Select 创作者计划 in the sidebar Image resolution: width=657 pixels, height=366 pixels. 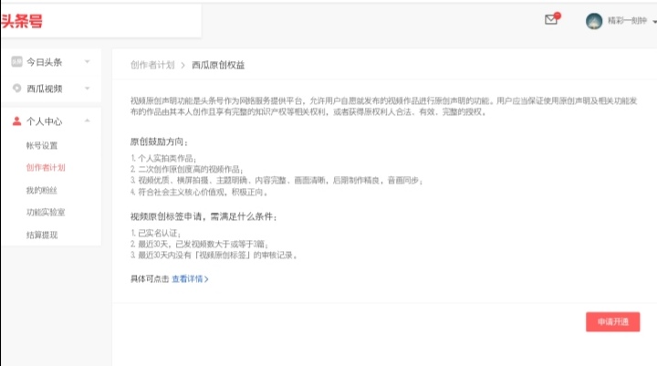[46, 167]
